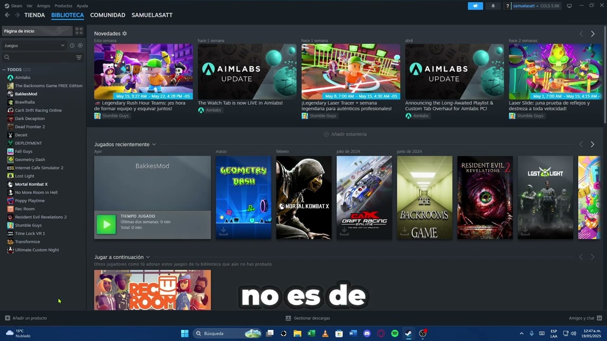Open the announcements megaphone button
This screenshot has height=341, width=607.
[475, 6]
